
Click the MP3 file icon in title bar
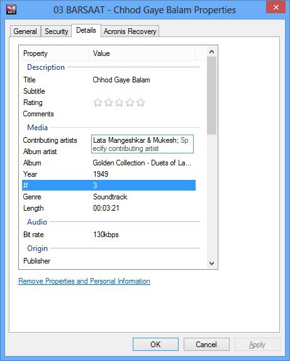11,9
